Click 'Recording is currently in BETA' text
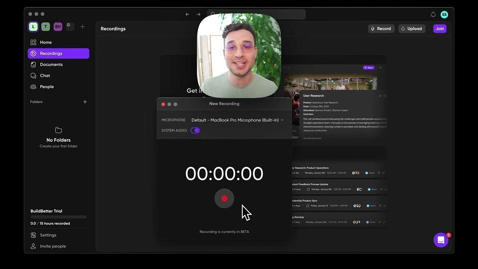Screen dimensions: 478x269 (x=224, y=232)
